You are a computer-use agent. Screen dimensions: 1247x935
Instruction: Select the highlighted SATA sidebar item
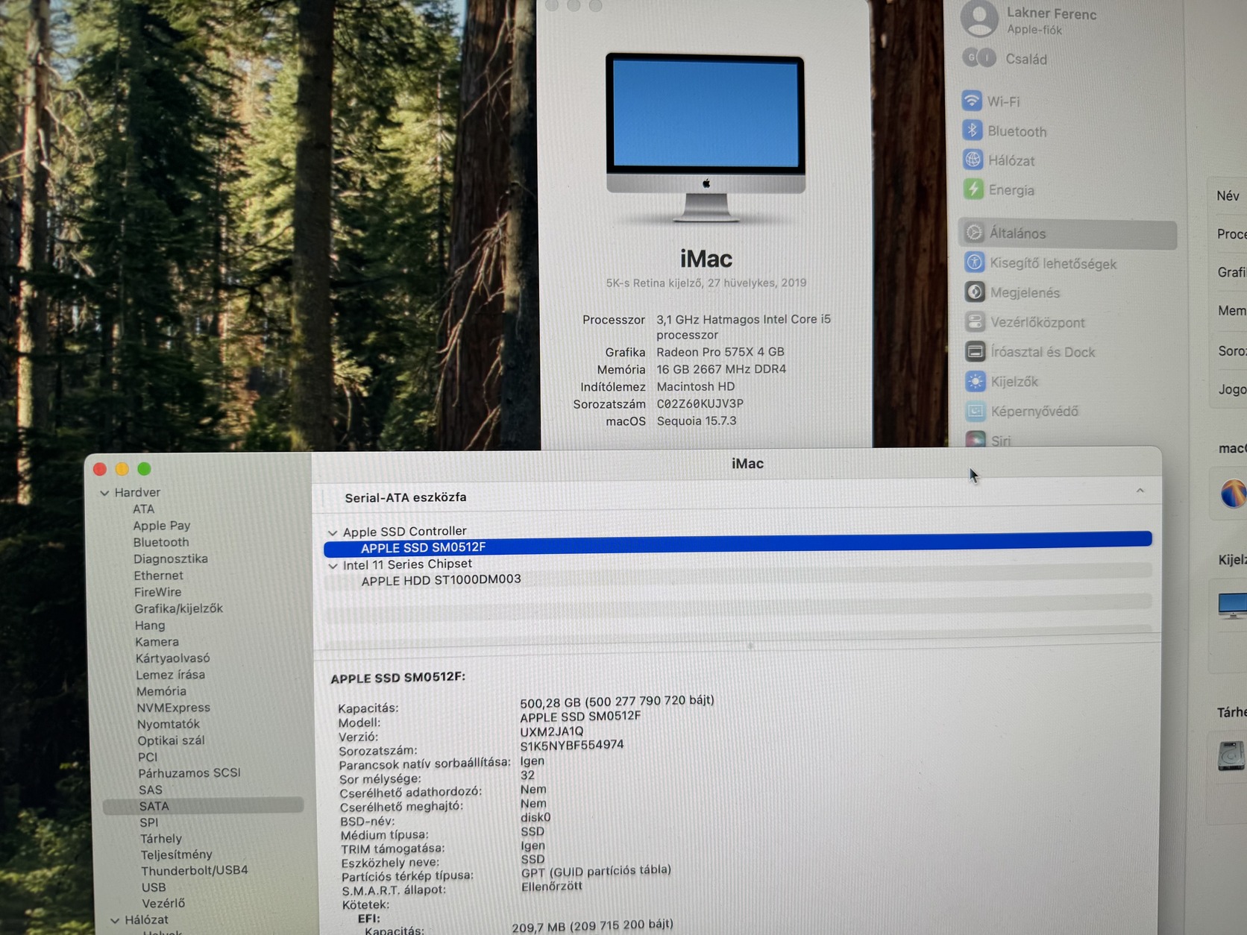203,806
